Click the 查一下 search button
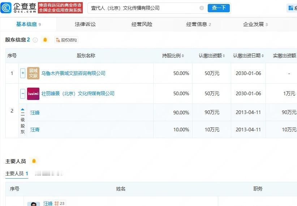The width and height of the screenshot is (297, 206). [219, 8]
